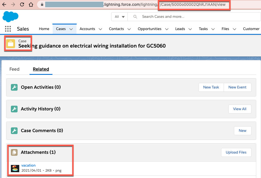This screenshot has height=178, width=261.
Task: Switch to the Feed tab
Action: (14, 69)
